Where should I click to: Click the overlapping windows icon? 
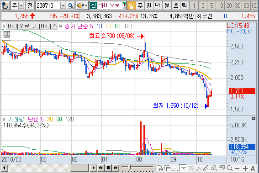[168, 168]
